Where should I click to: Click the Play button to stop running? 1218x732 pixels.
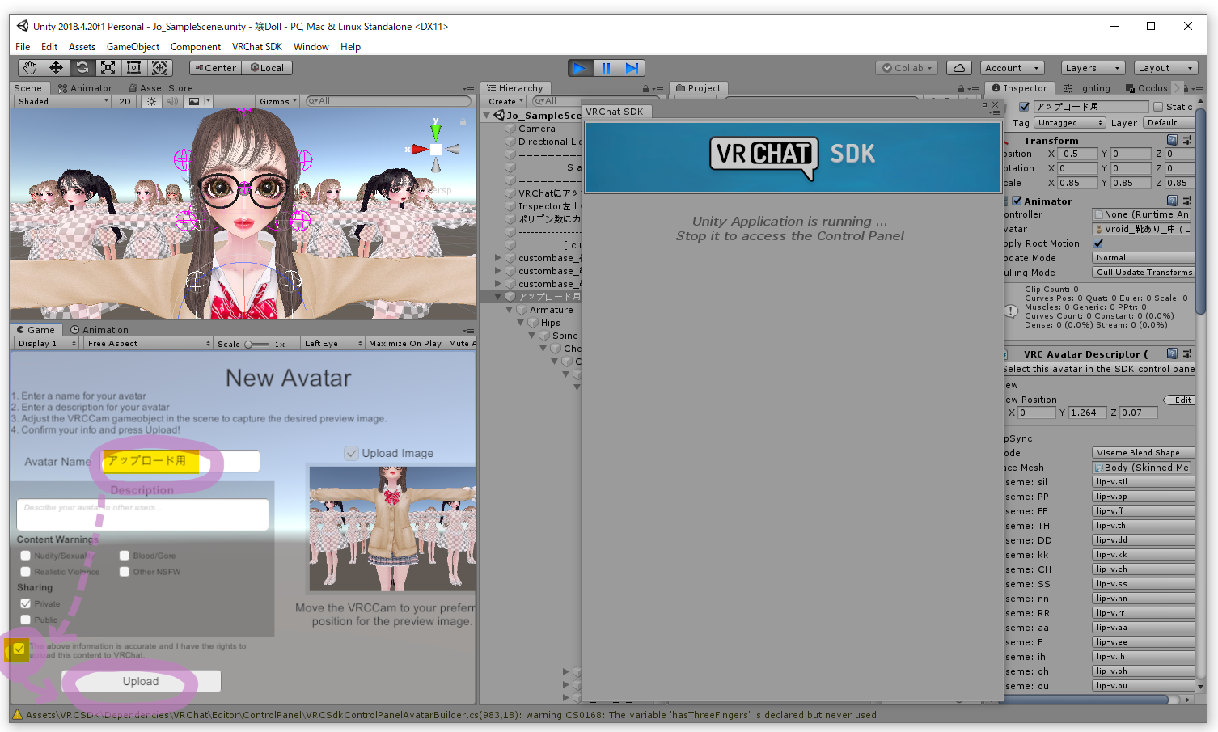click(x=580, y=68)
